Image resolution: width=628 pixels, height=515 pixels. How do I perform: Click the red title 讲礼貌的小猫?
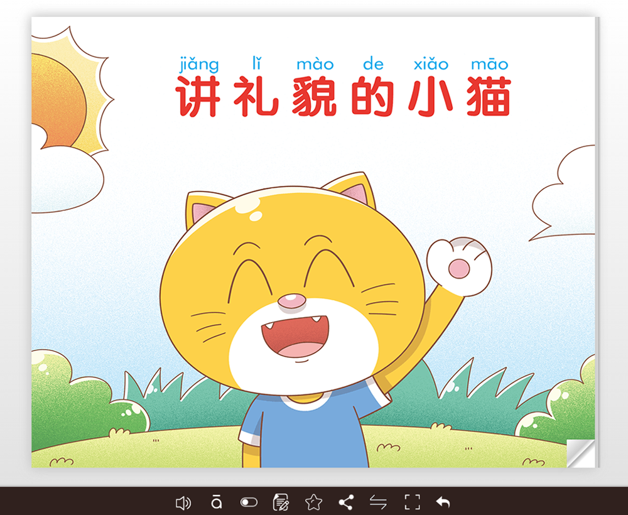(343, 97)
